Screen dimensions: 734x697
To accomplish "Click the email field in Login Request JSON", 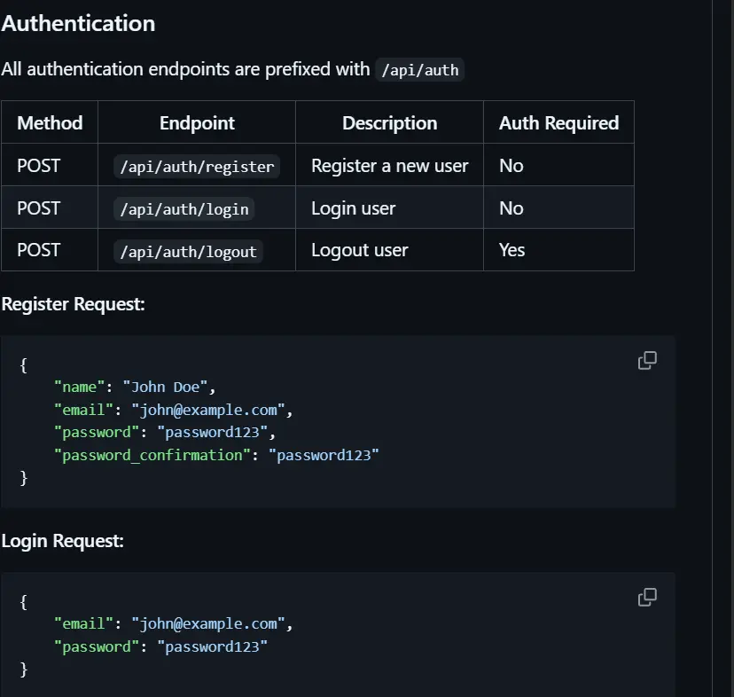I will pos(84,623).
